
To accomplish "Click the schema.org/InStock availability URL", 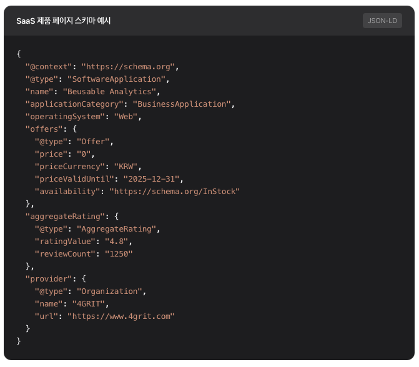I will point(174,192).
